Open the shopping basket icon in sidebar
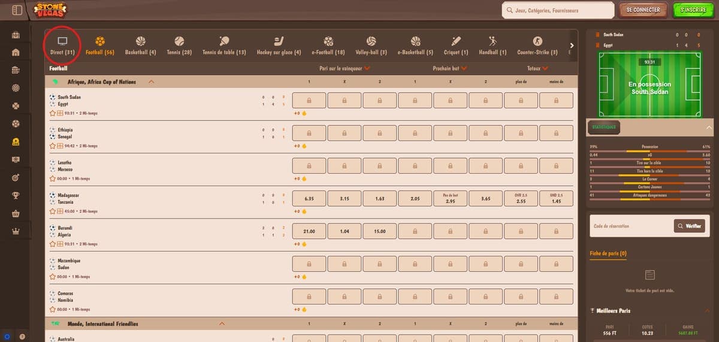719x342 pixels. click(16, 213)
